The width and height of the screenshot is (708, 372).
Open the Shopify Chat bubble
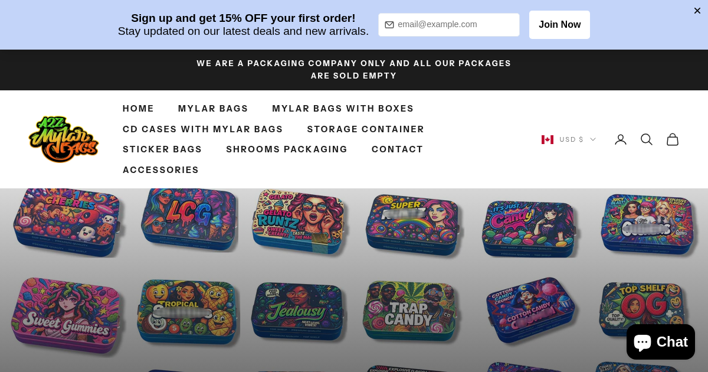tap(661, 342)
